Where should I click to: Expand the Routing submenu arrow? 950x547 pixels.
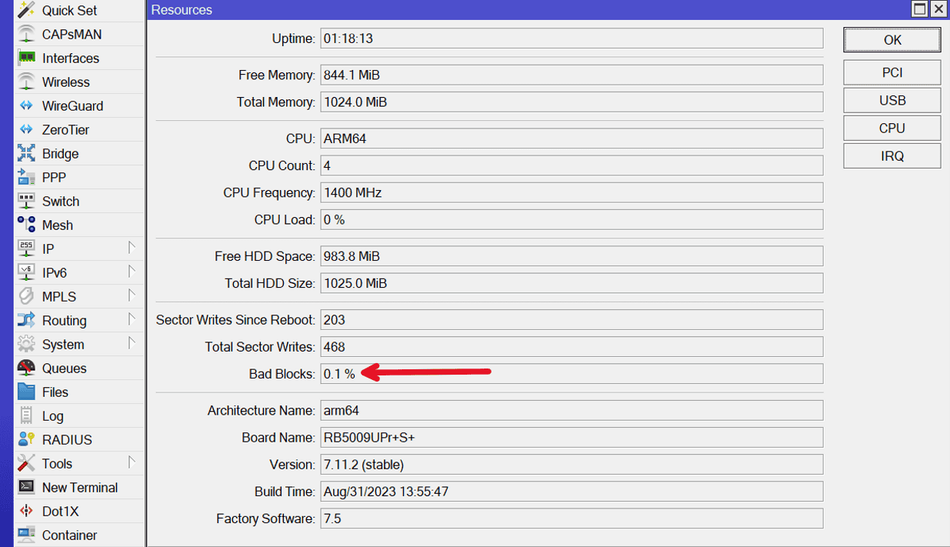132,320
